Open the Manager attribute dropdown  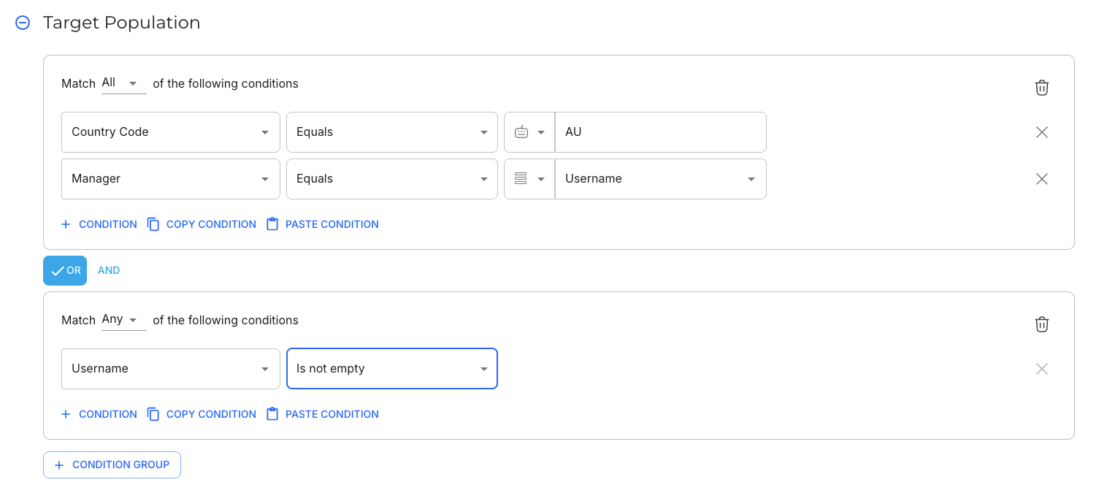tap(170, 179)
